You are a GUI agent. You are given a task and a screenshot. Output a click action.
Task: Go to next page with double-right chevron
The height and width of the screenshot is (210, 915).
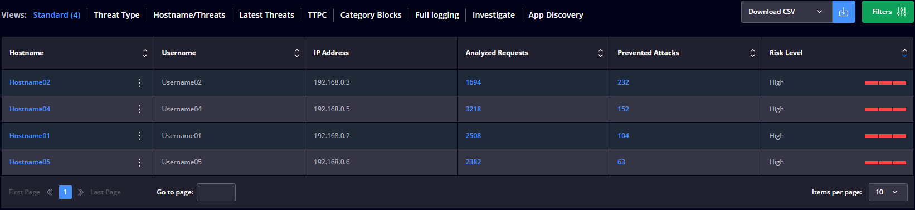point(81,192)
